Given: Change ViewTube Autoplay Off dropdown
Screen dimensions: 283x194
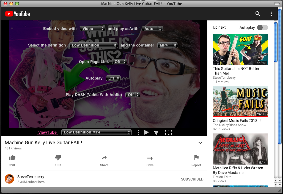Looking at the screenshot, I should (x=113, y=78).
